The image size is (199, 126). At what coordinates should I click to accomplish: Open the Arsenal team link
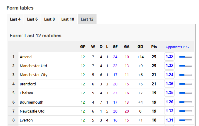click(x=26, y=57)
